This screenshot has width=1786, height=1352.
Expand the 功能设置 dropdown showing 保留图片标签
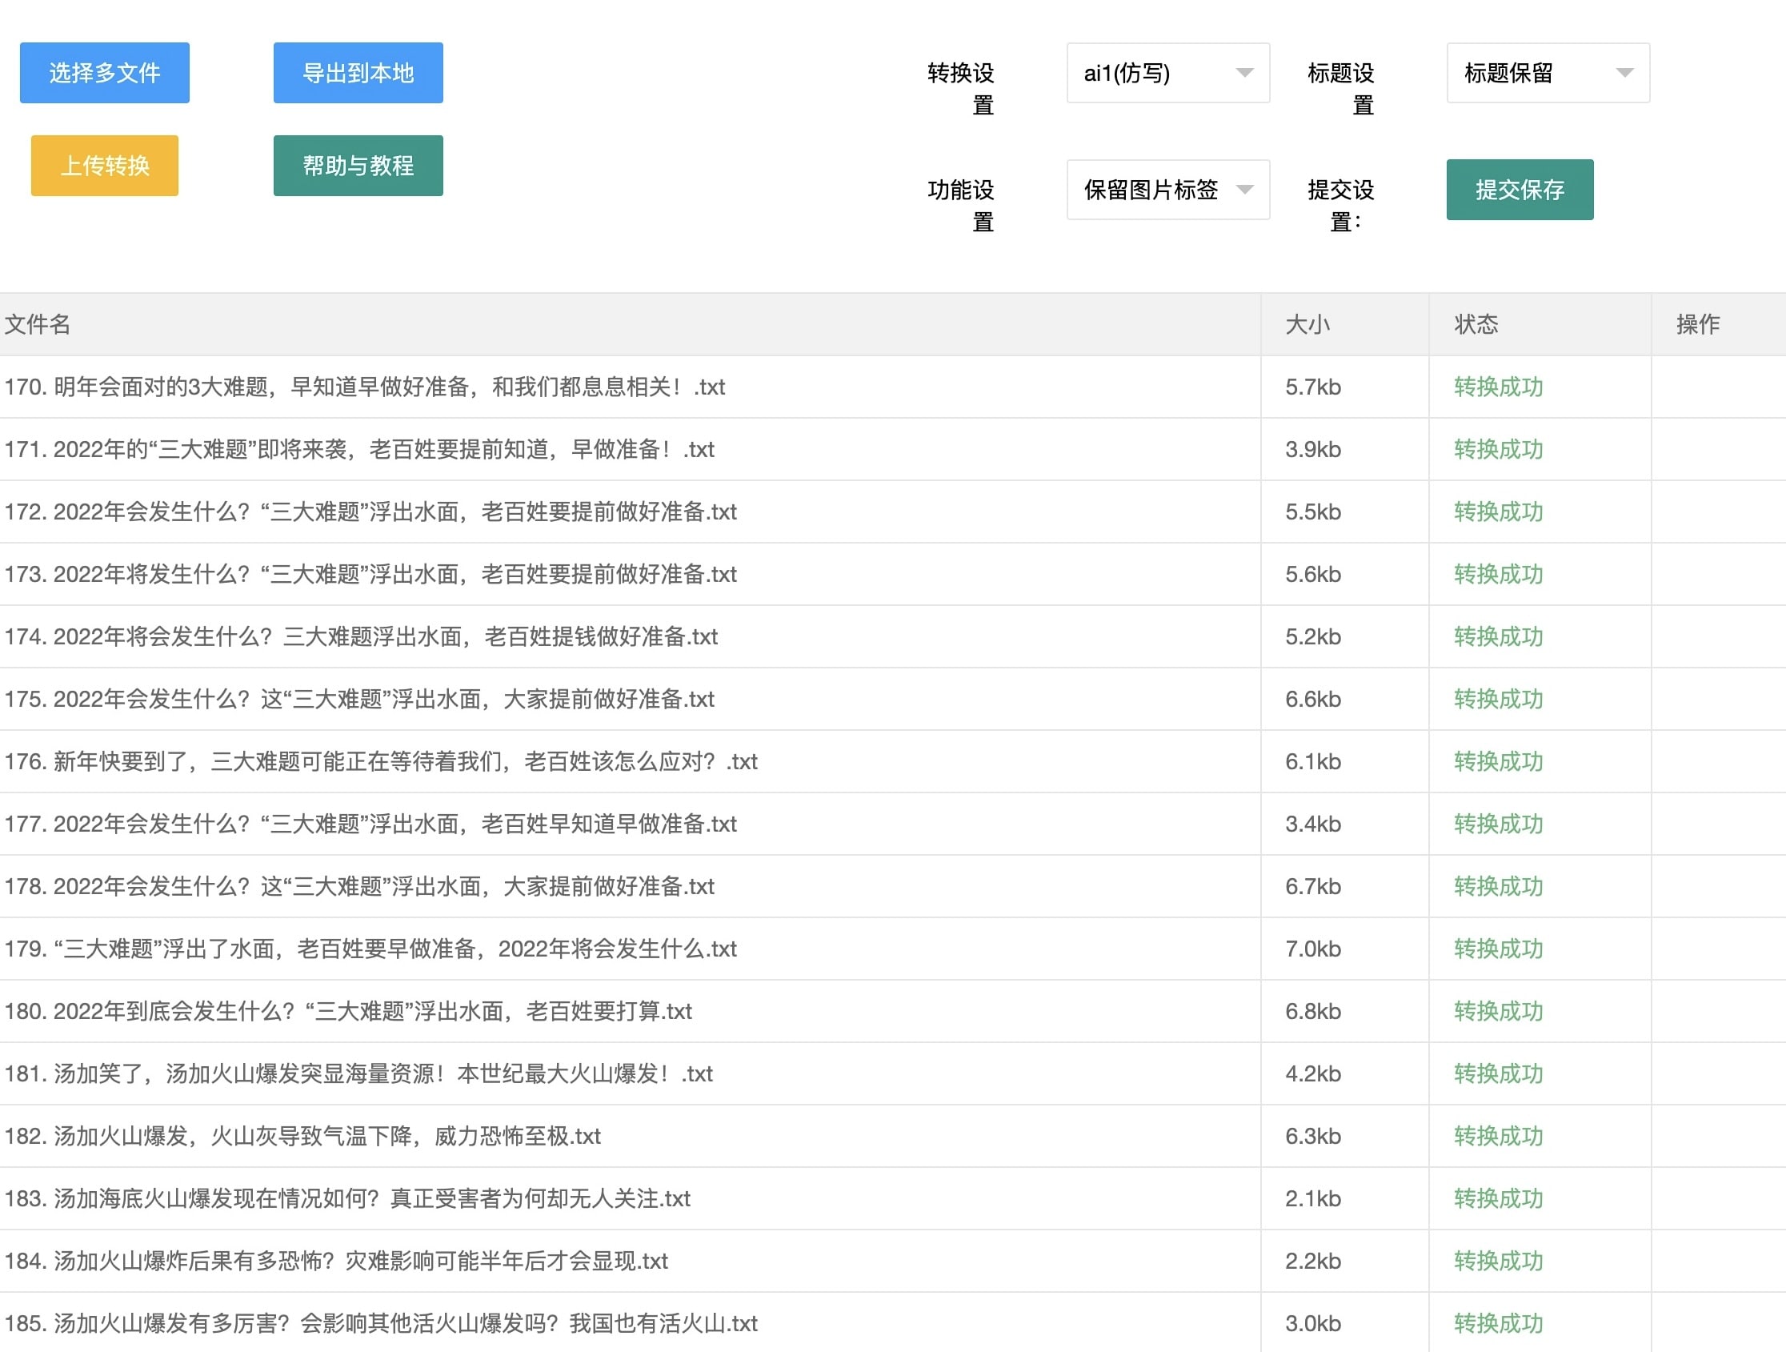pyautogui.click(x=1167, y=190)
